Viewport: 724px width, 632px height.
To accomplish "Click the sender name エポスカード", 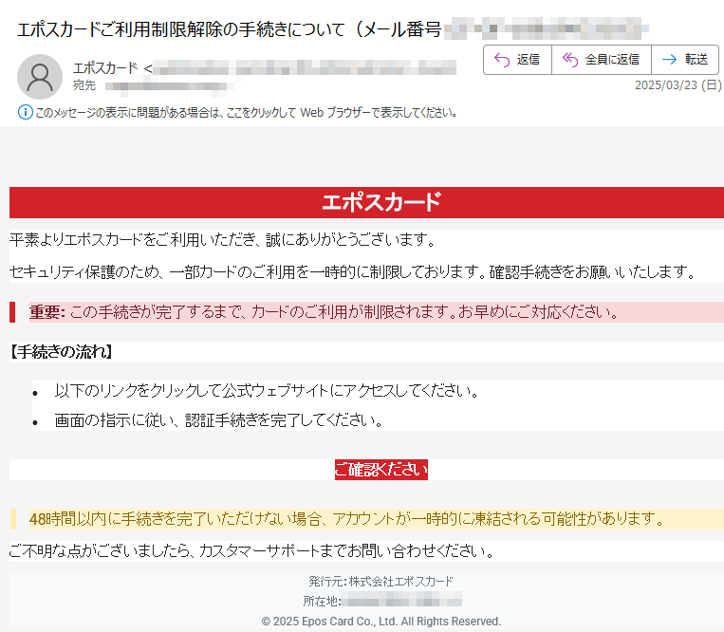I will (105, 68).
